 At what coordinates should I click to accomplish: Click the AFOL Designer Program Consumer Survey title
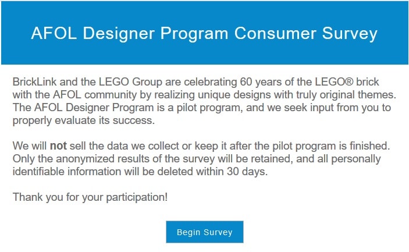[x=204, y=33]
